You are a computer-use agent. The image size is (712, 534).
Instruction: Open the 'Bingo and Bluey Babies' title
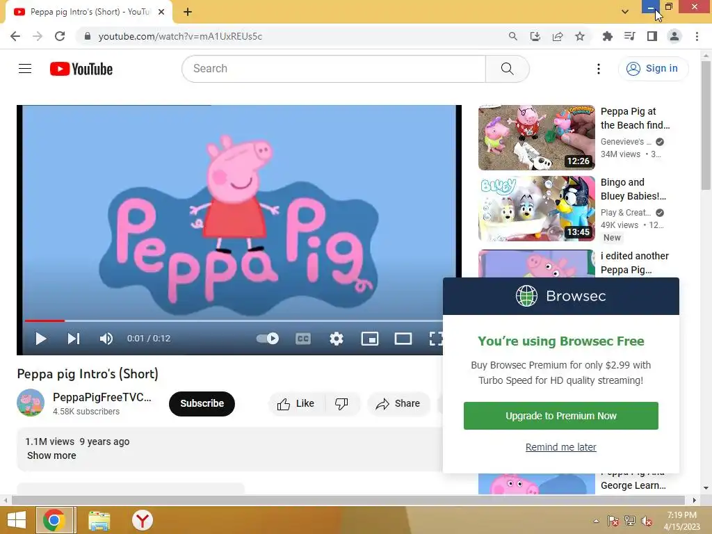pyautogui.click(x=633, y=189)
